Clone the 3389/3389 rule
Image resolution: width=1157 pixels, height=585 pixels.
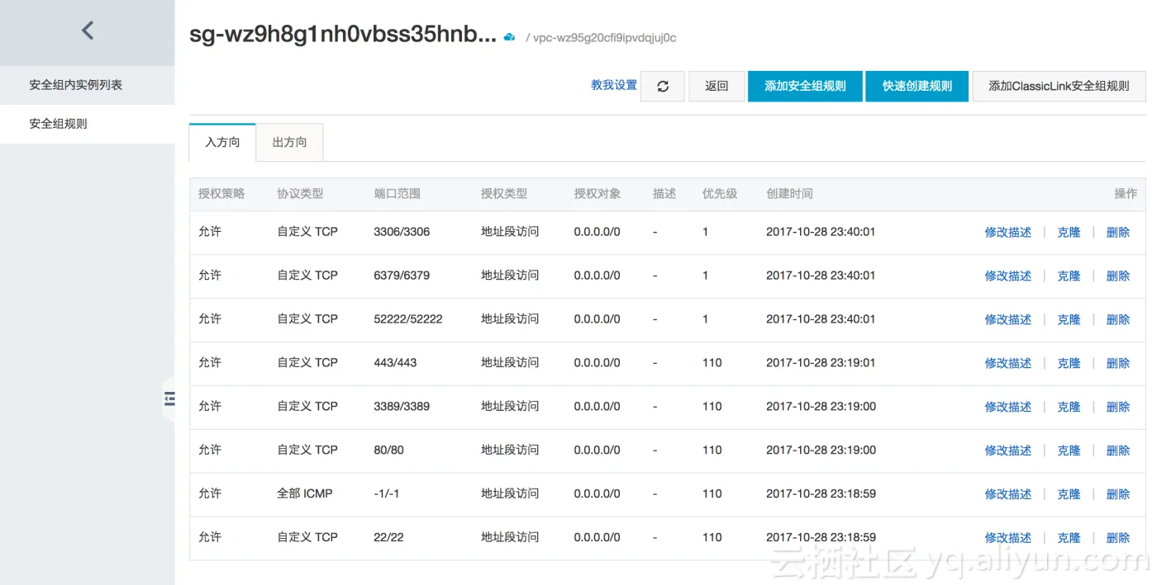[x=1069, y=408]
